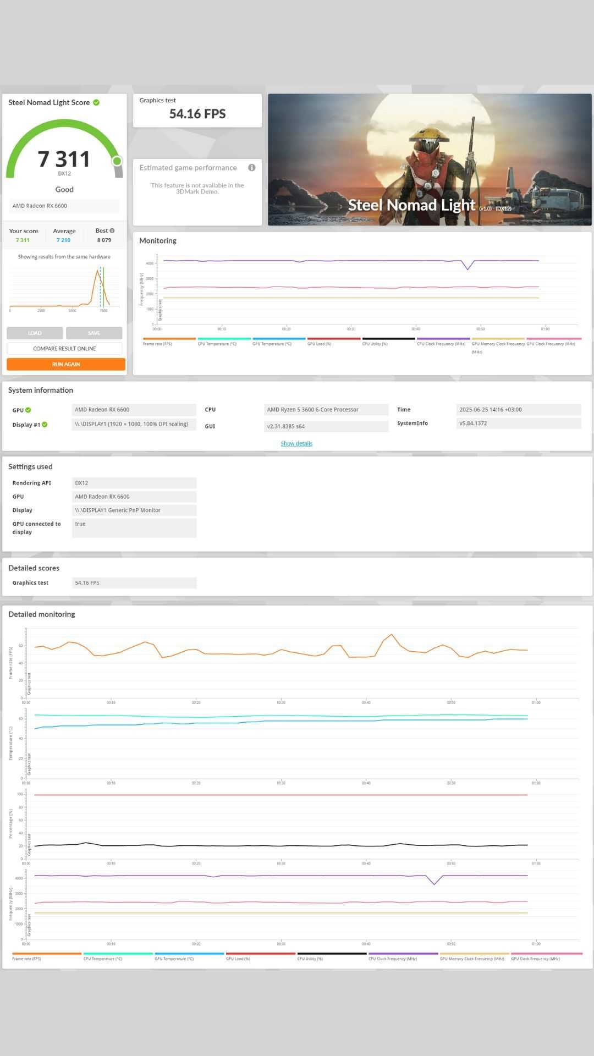Toggle GPU Load (%) legend under Detailed monitoring

point(261,956)
